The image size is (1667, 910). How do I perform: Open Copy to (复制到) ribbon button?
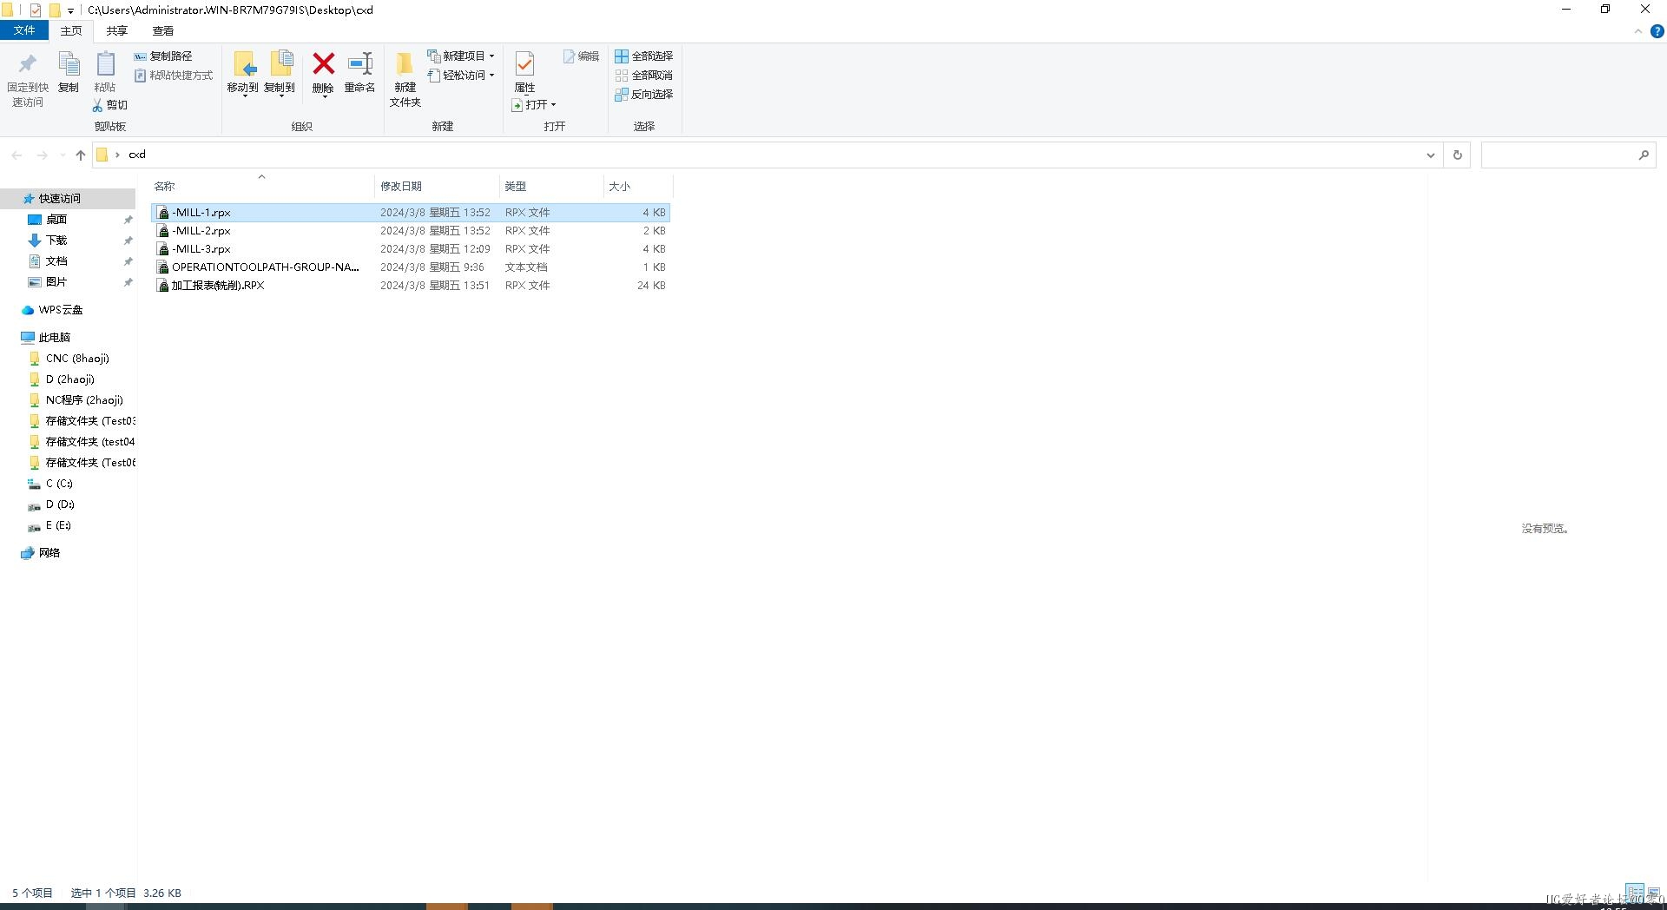tap(280, 74)
